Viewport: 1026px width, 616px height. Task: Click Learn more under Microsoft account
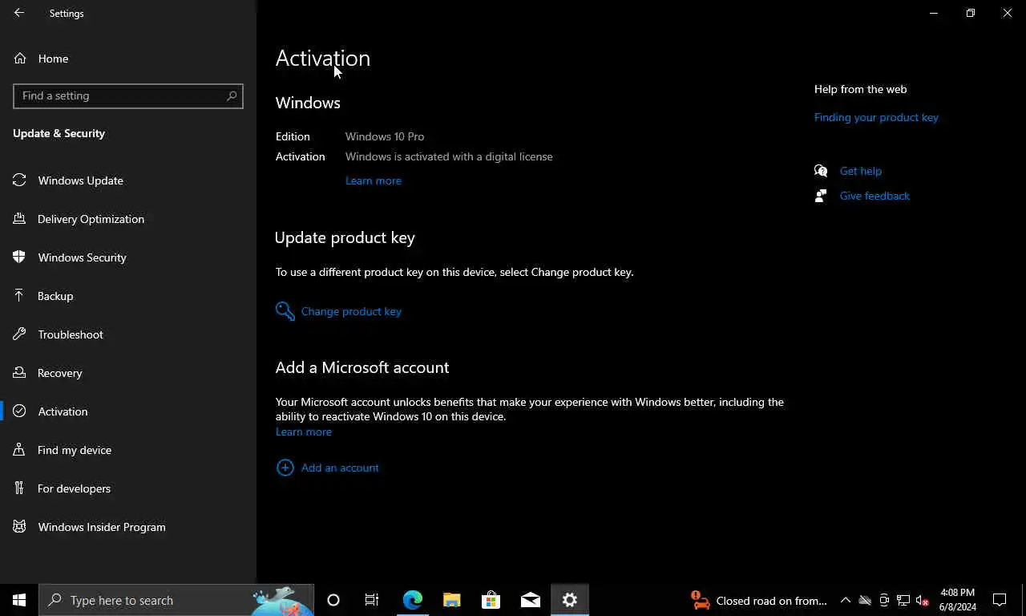(x=304, y=432)
